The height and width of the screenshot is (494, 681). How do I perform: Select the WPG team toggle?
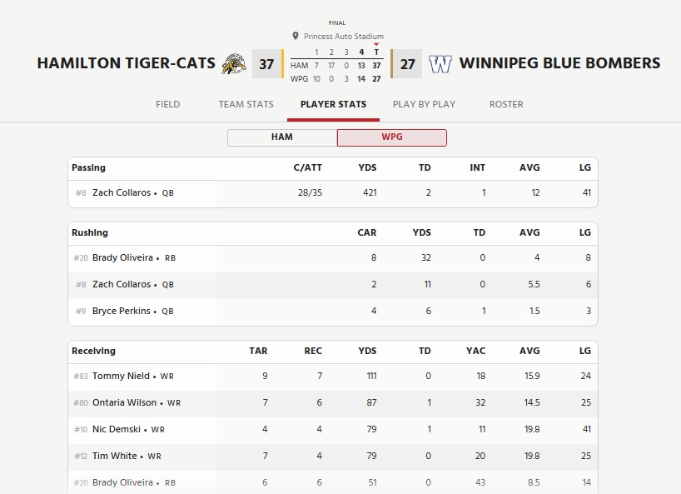(x=392, y=137)
